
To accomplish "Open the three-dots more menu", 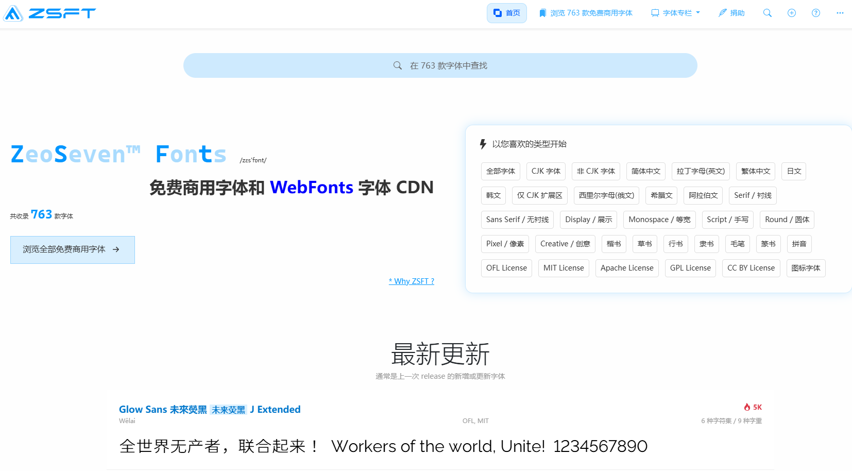I will pos(840,13).
